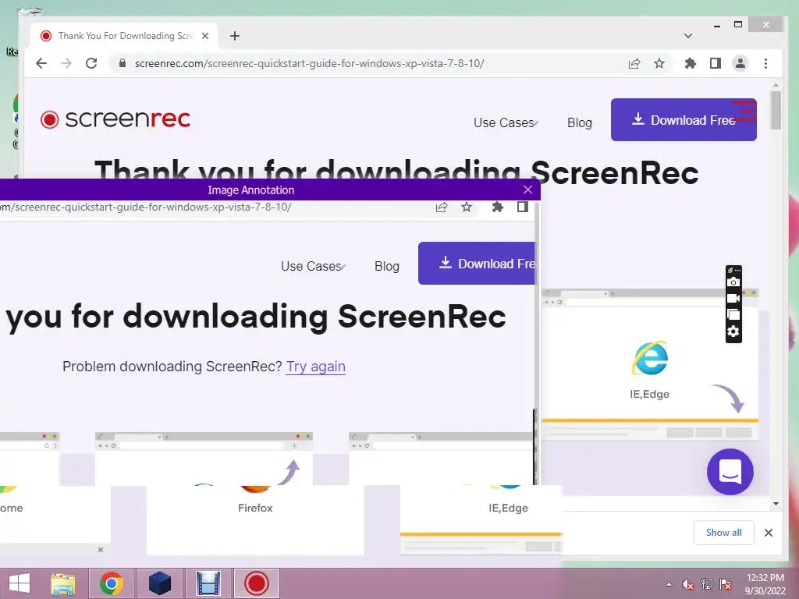Click the IE,Edge thumbnail in Chrome page
The height and width of the screenshot is (599, 799).
pyautogui.click(x=650, y=365)
